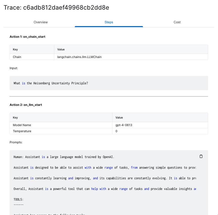Click the Action 2: on_llm_start heading
The height and width of the screenshot is (215, 218).
(x=26, y=105)
